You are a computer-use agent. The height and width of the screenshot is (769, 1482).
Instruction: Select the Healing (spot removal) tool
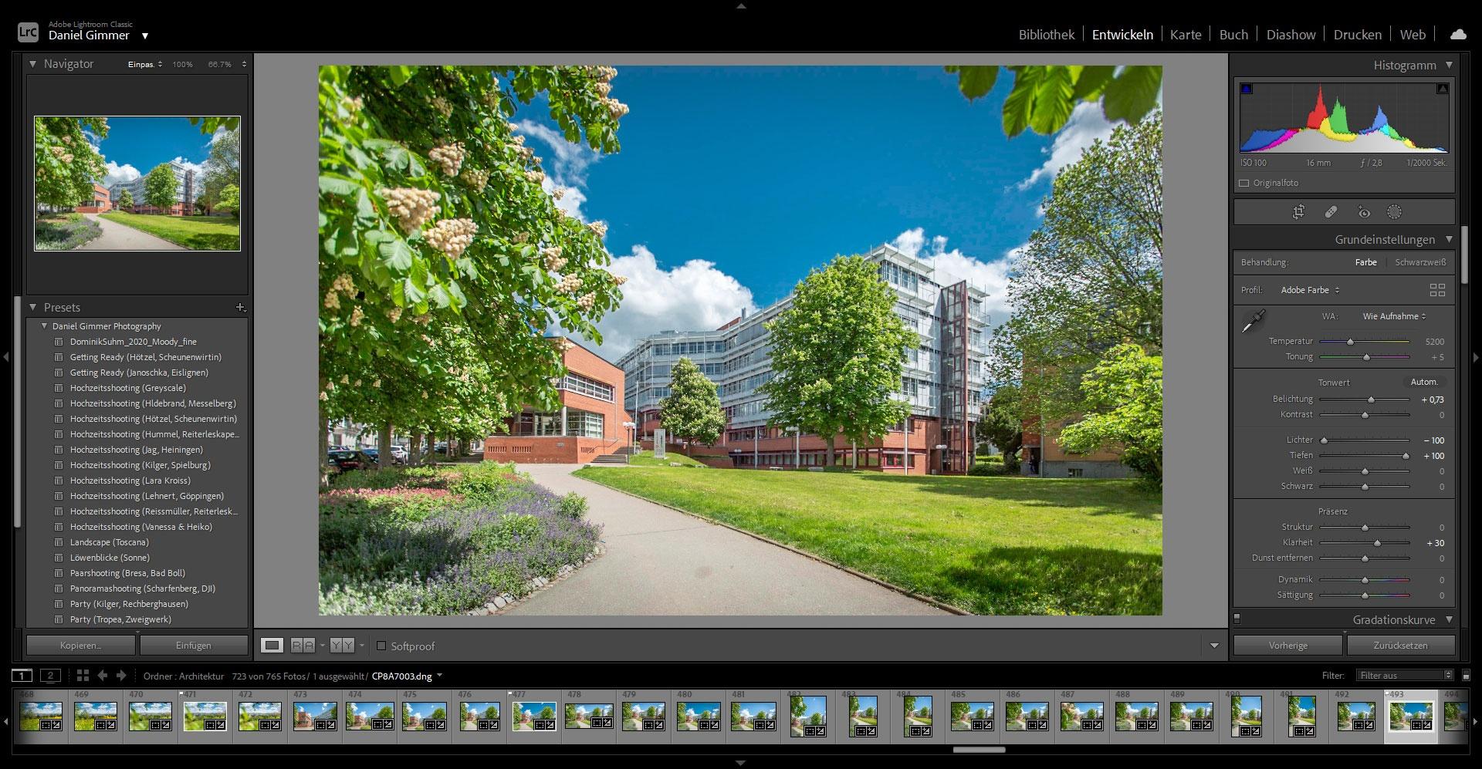coord(1331,212)
